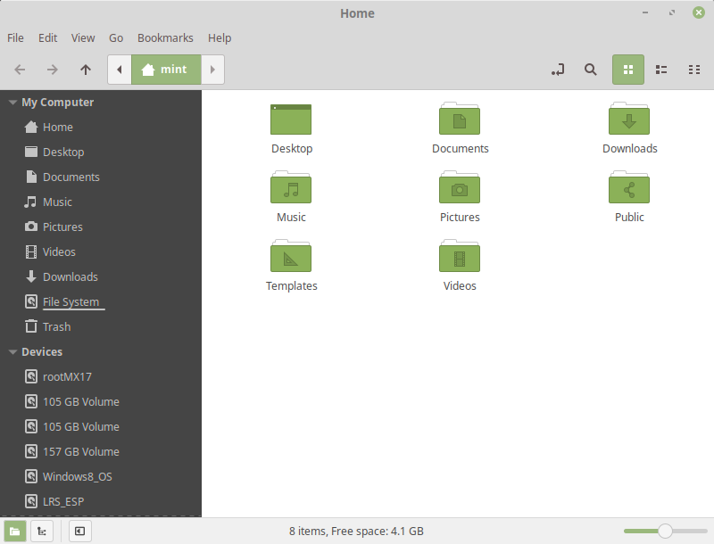Click the back navigation arrow

point(19,70)
